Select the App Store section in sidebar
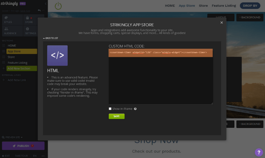Viewport: 265px width, 158px height. click(22, 51)
